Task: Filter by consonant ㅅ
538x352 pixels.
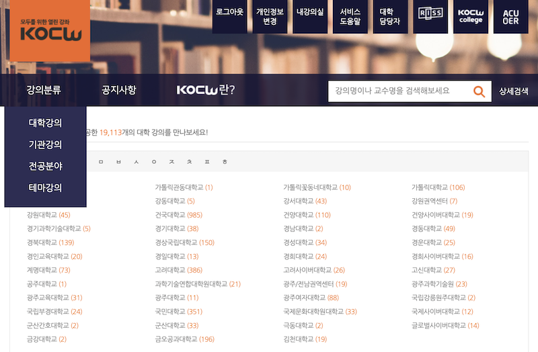Action: pyautogui.click(x=137, y=162)
